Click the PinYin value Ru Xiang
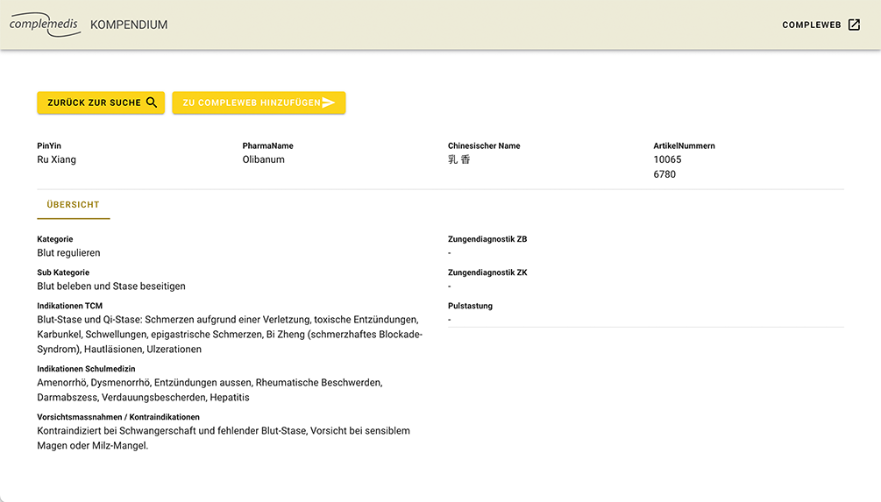 [x=56, y=159]
